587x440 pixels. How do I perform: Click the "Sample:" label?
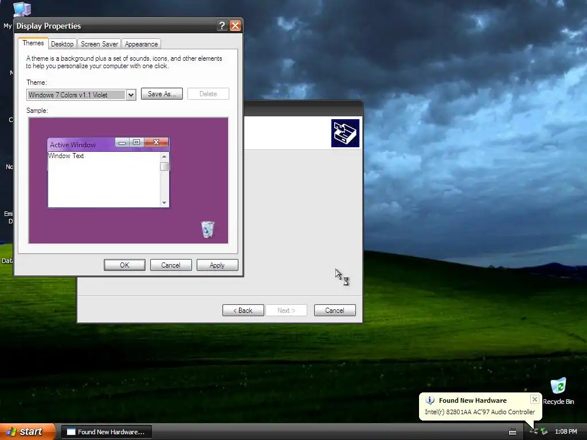(37, 111)
